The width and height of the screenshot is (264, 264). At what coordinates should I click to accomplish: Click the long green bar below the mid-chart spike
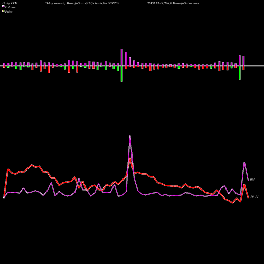[122, 74]
